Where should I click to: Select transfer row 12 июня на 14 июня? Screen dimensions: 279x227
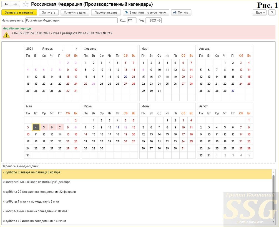point(137,222)
